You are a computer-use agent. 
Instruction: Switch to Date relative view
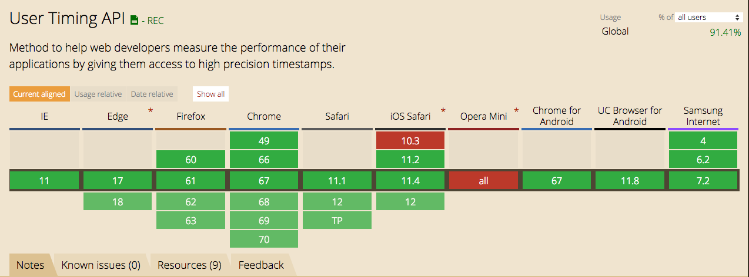click(x=152, y=94)
